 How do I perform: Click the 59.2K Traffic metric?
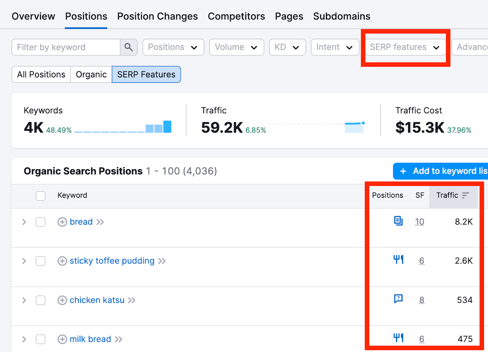click(222, 128)
